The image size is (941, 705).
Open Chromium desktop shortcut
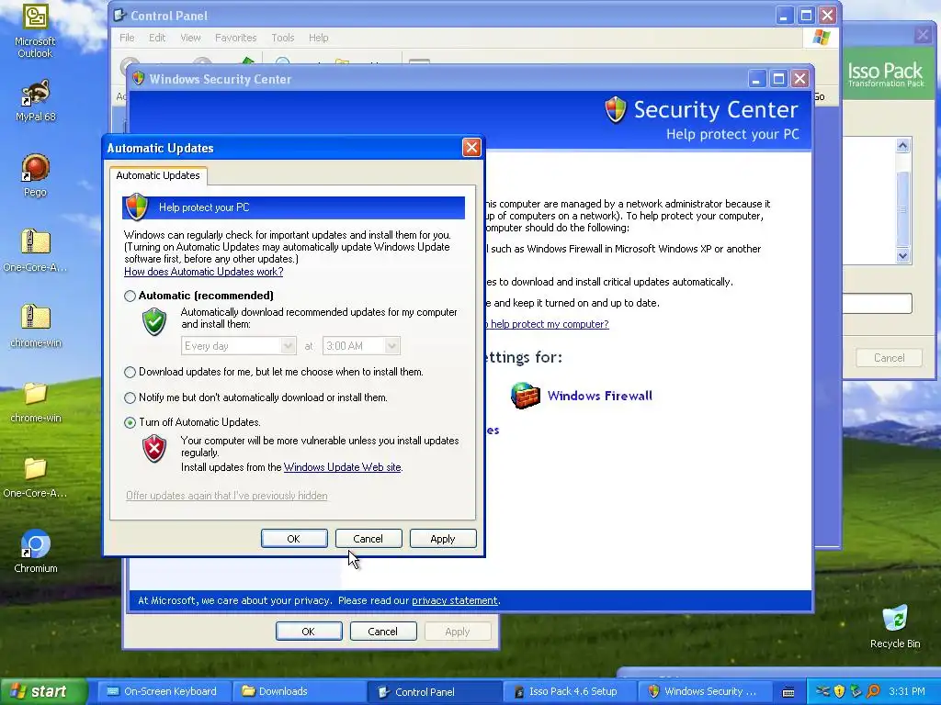tap(36, 552)
